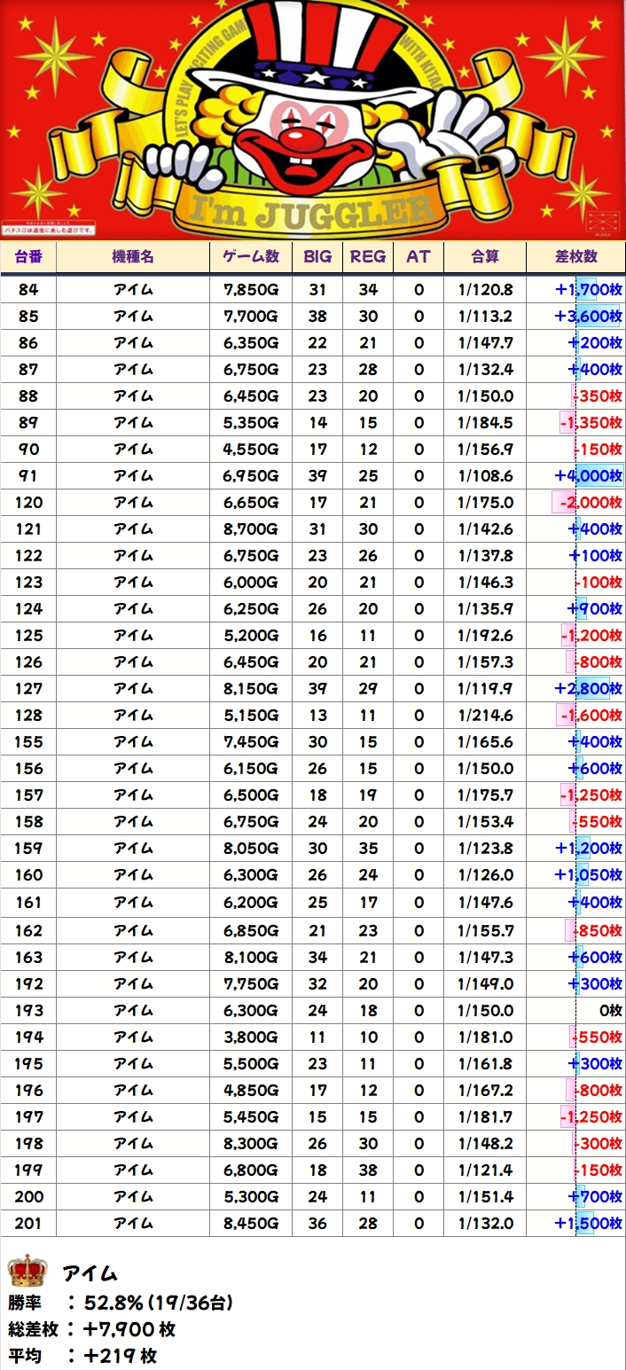Click the gold crown icon beside アイム
The height and width of the screenshot is (1370, 626).
coord(27,1272)
